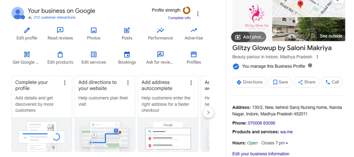Open Ask for reviews icon
This screenshot has height=157, width=354.
[x=160, y=54]
